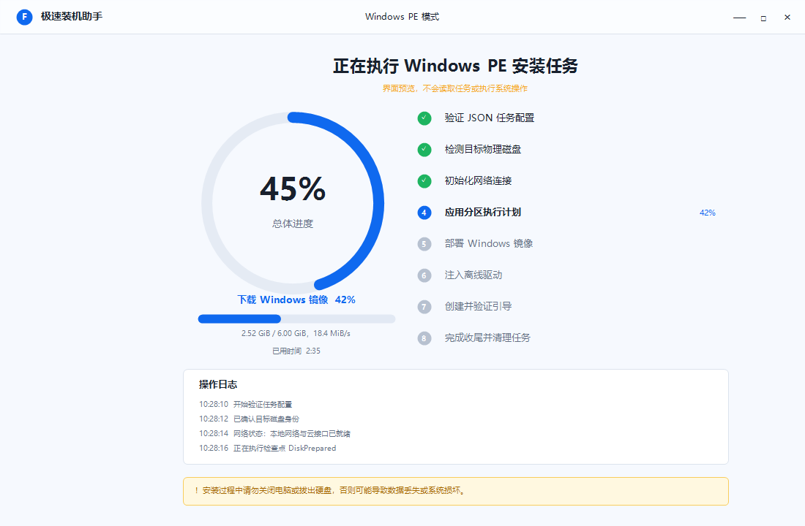The width and height of the screenshot is (805, 526).
Task: Click the blue F app logo
Action: point(24,16)
